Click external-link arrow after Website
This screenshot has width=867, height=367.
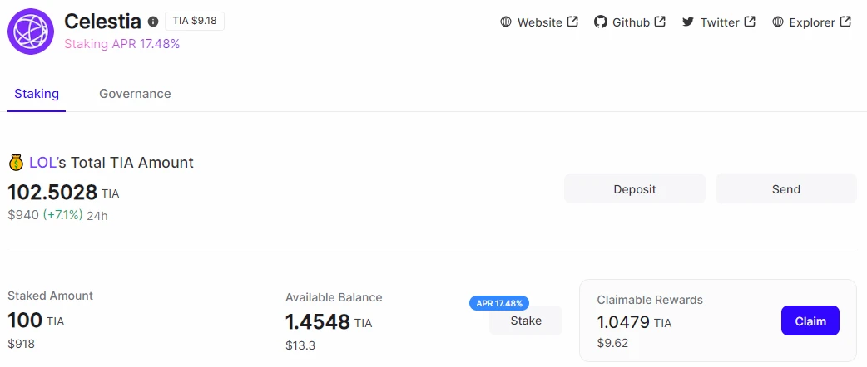[572, 22]
